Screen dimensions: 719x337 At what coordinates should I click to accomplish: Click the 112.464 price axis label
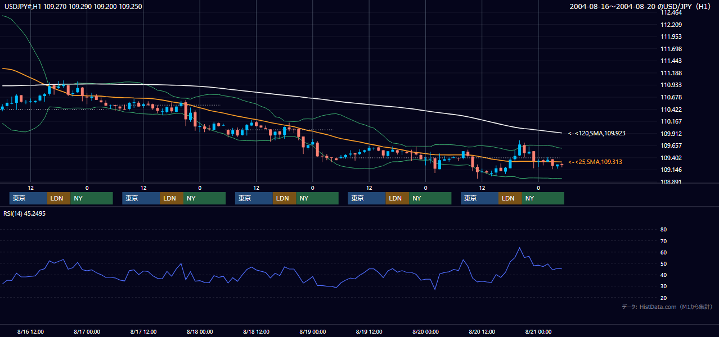coord(672,12)
